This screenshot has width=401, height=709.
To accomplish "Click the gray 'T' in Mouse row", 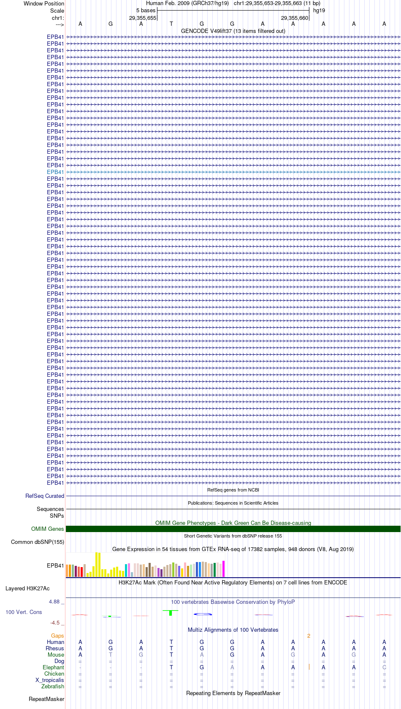I will click(x=111, y=655).
